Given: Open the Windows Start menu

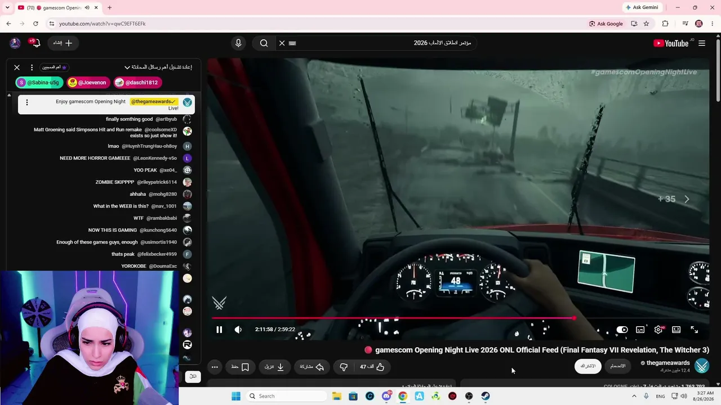Looking at the screenshot, I should coord(237,396).
